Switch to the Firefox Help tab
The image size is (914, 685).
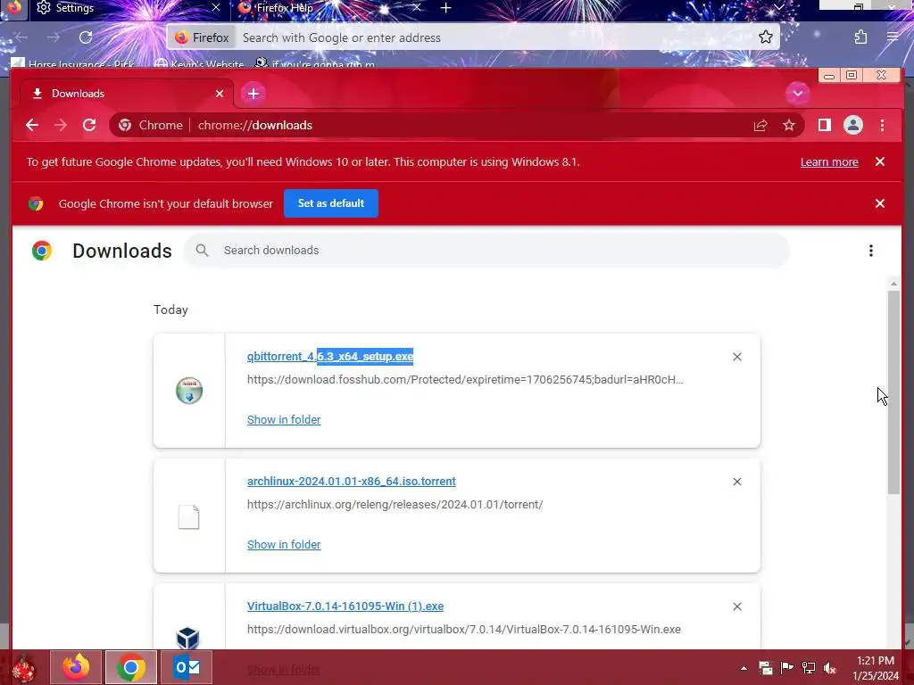pos(330,8)
